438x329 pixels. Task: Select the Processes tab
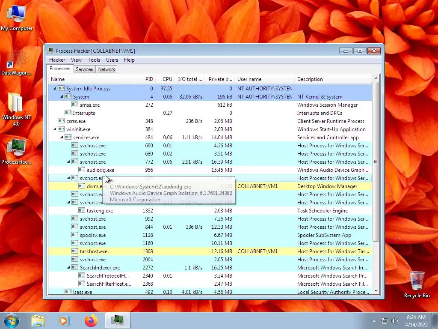pyautogui.click(x=60, y=69)
